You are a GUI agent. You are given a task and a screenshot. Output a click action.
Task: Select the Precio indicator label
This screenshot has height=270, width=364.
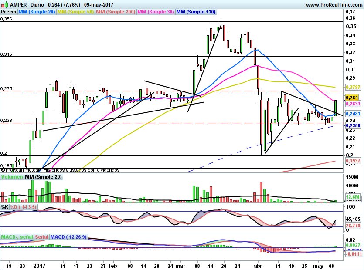coord(9,12)
